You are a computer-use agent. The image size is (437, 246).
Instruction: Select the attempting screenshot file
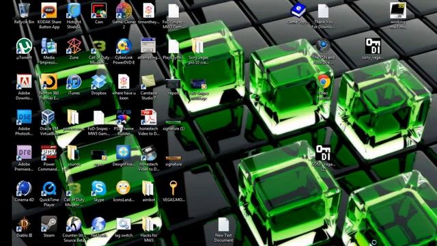click(x=149, y=46)
